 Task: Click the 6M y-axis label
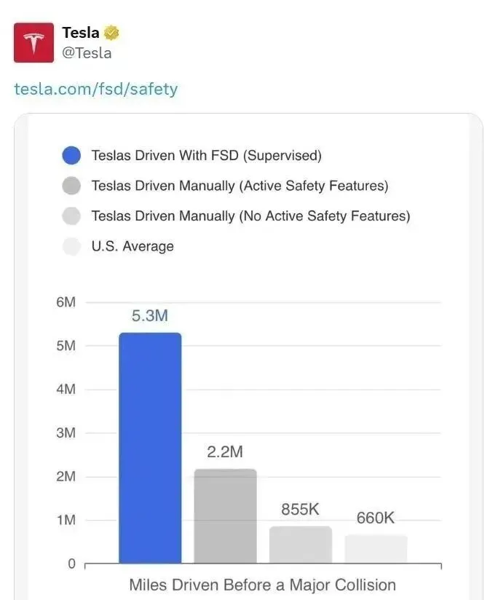coord(66,302)
